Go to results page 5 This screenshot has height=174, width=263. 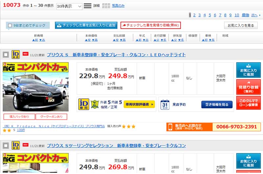[x=210, y=15]
